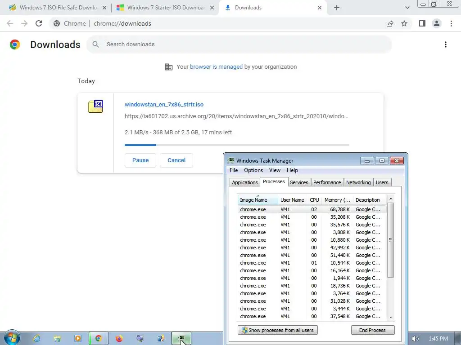Close the 'Windows 7 Starter ISO Download' tab
The width and height of the screenshot is (461, 345).
212,8
